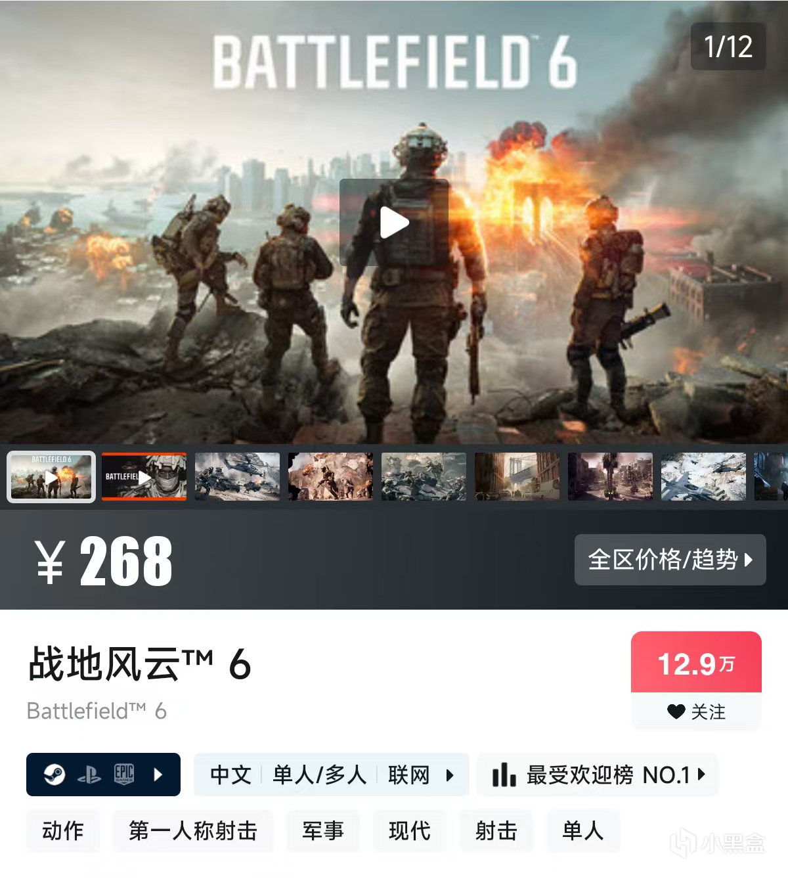Select the 射击 tag
The image size is (788, 879).
496,831
